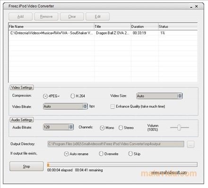Click the Title column header

[x=113, y=26]
